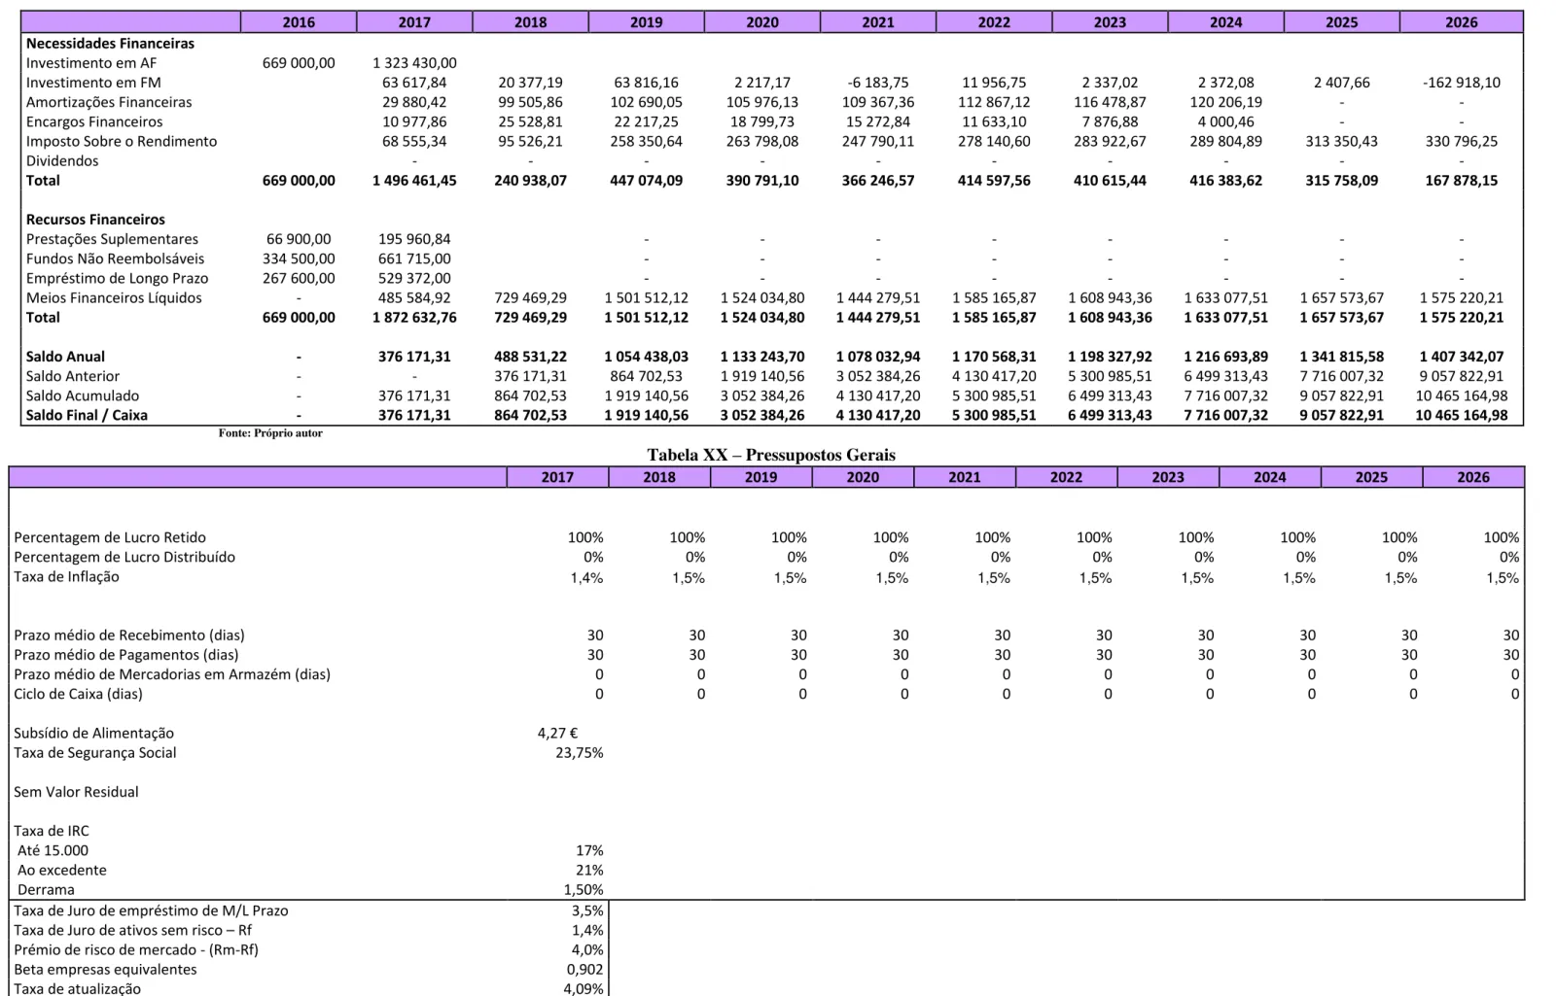Click the Subsídio de Alimentação label

pyautogui.click(x=94, y=733)
